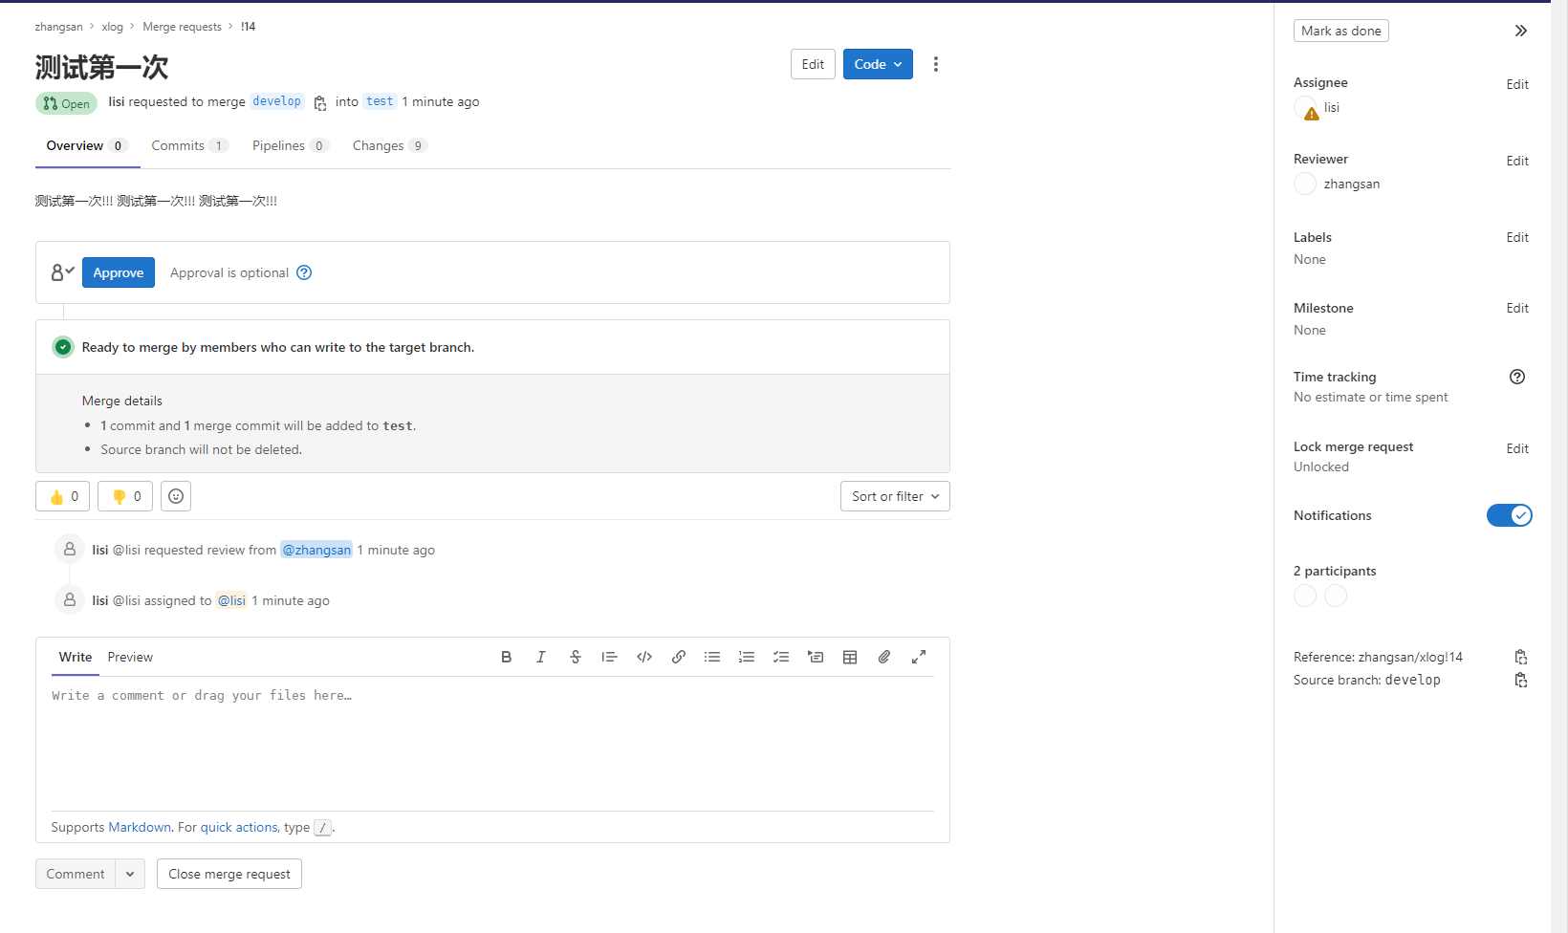Apply bold formatting in comment editor
Viewport: 1568px width, 933px height.
point(507,657)
